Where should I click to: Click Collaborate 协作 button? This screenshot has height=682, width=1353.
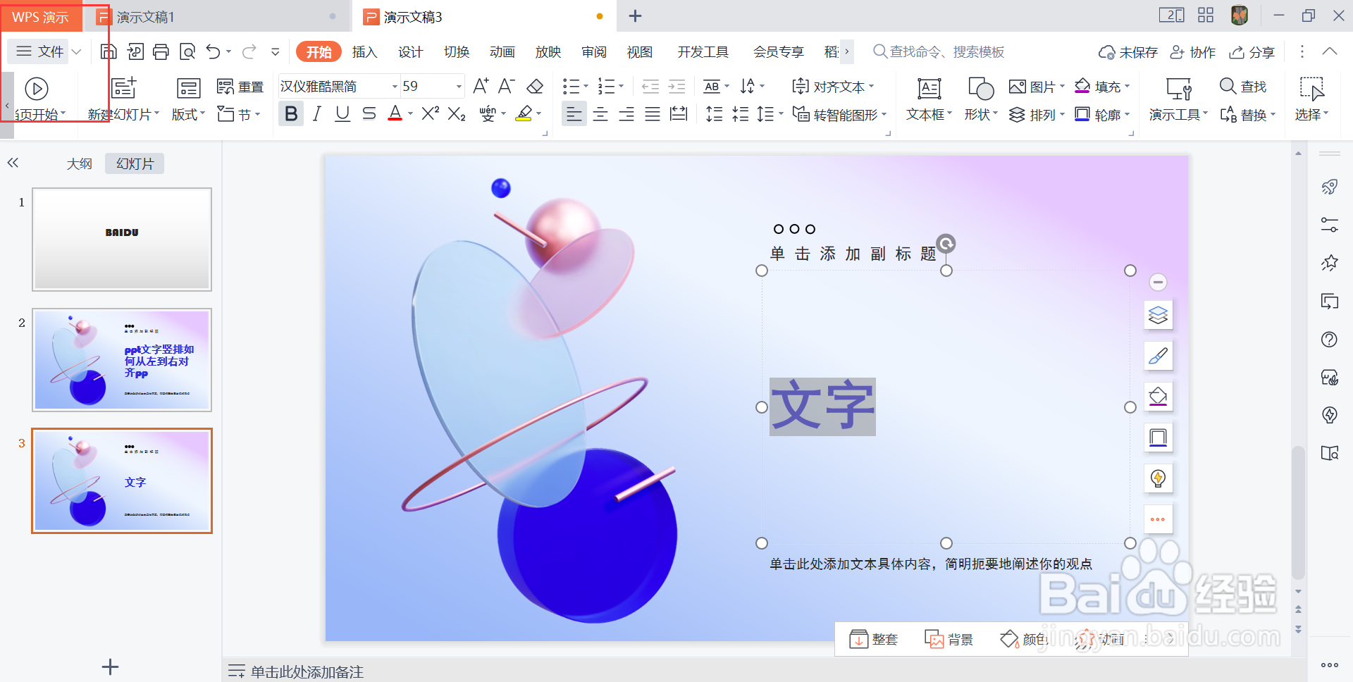[1193, 52]
